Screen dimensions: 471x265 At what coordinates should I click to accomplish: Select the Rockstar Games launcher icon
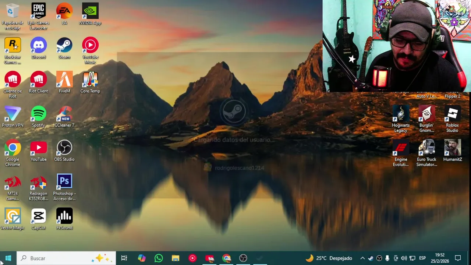13,51
